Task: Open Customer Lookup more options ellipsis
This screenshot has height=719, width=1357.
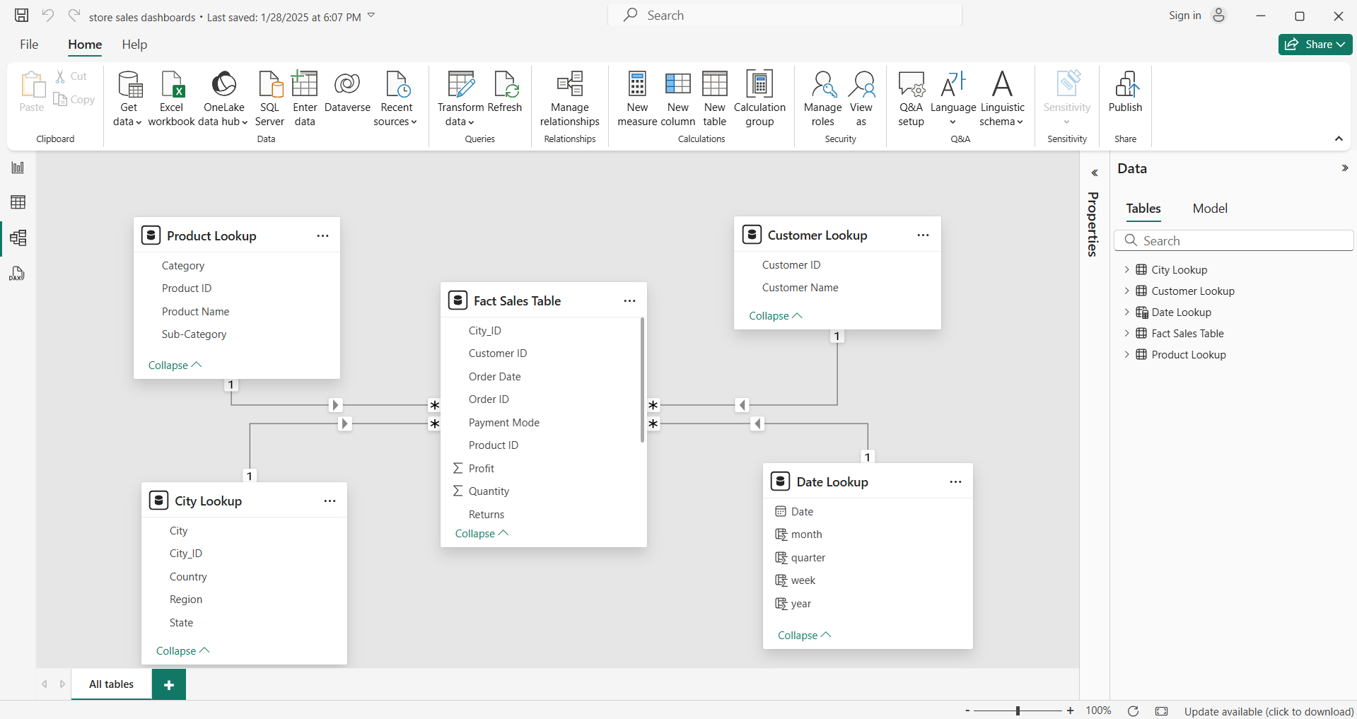Action: point(923,235)
